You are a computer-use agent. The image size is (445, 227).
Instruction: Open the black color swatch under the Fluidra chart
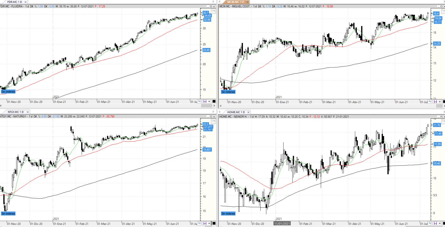[214, 101]
